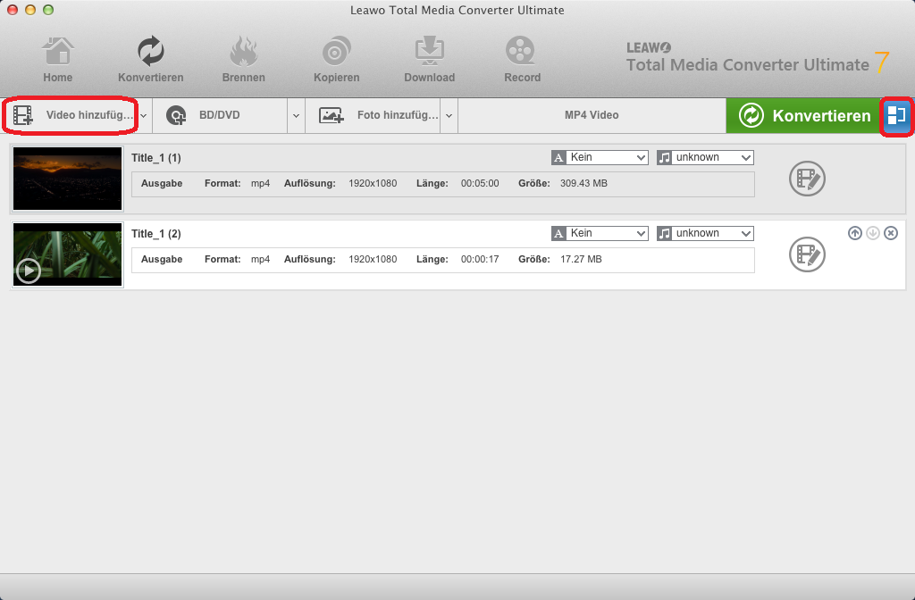Image resolution: width=915 pixels, height=600 pixels.
Task: Click the 17.27 MB size value
Action: 581,259
